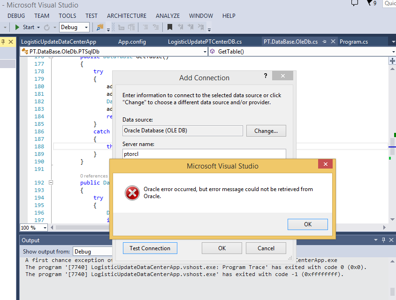Click the decrease line indent icon

pos(121,27)
